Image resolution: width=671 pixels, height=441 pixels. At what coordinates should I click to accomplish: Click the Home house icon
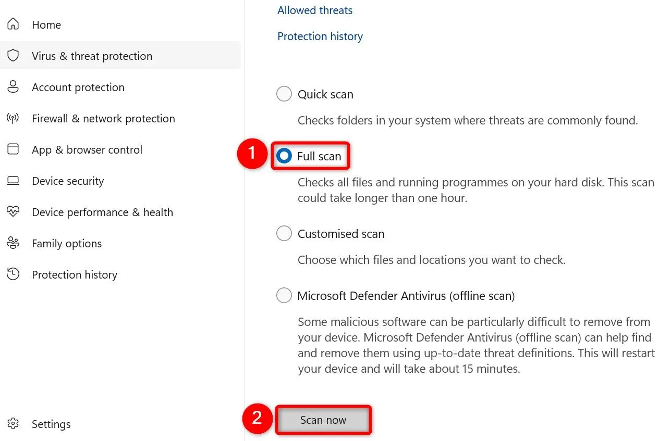tap(13, 24)
